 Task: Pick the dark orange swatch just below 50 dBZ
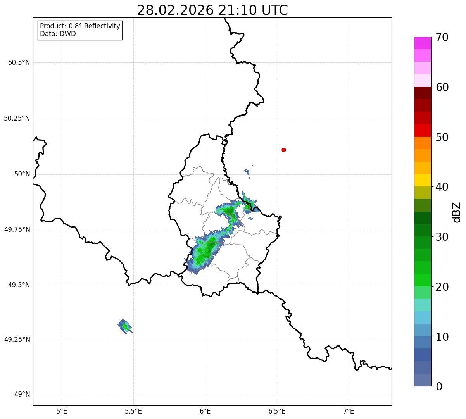tap(423, 143)
